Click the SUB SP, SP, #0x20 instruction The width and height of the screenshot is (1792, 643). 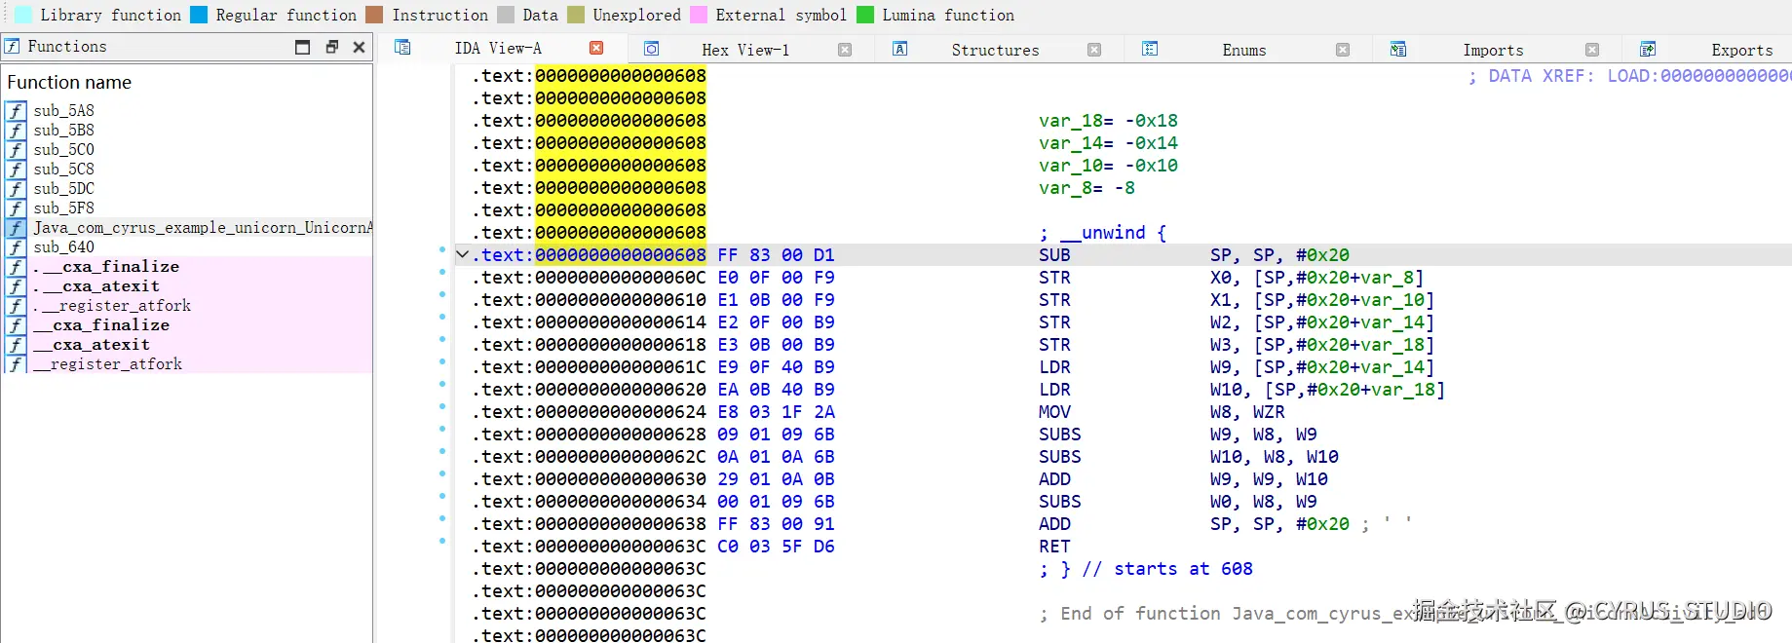1194,255
